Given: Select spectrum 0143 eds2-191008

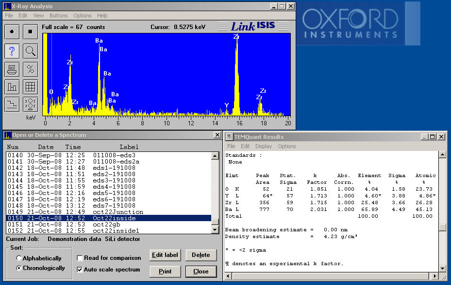Looking at the screenshot, I should pos(109,174).
